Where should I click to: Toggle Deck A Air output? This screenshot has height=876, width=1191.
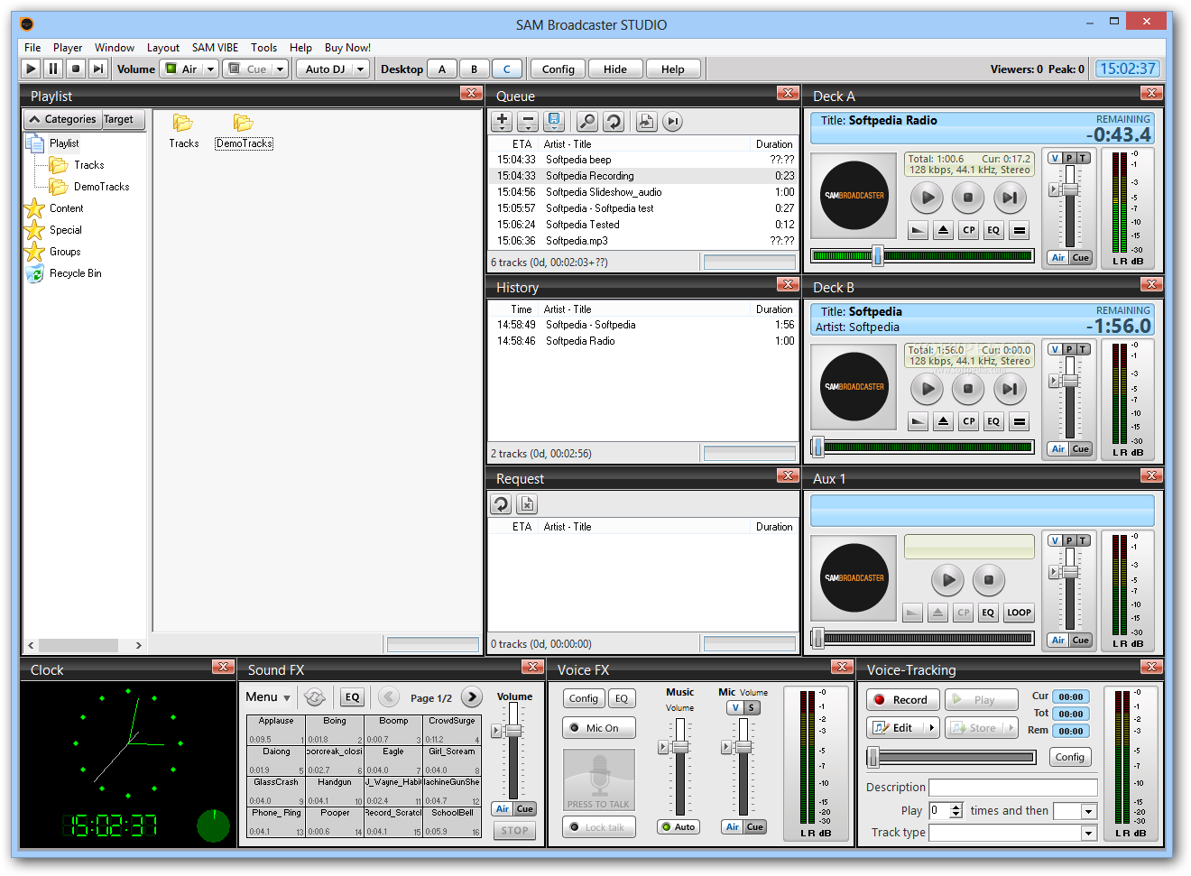(x=1058, y=257)
